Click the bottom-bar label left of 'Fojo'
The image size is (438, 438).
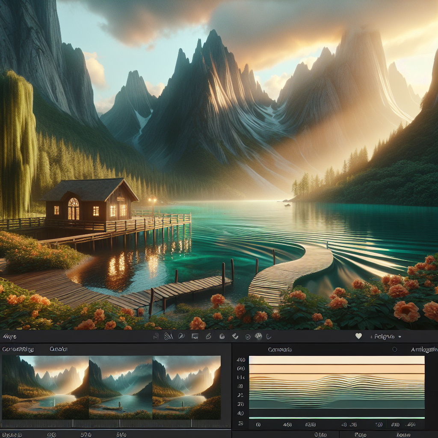point(320,435)
